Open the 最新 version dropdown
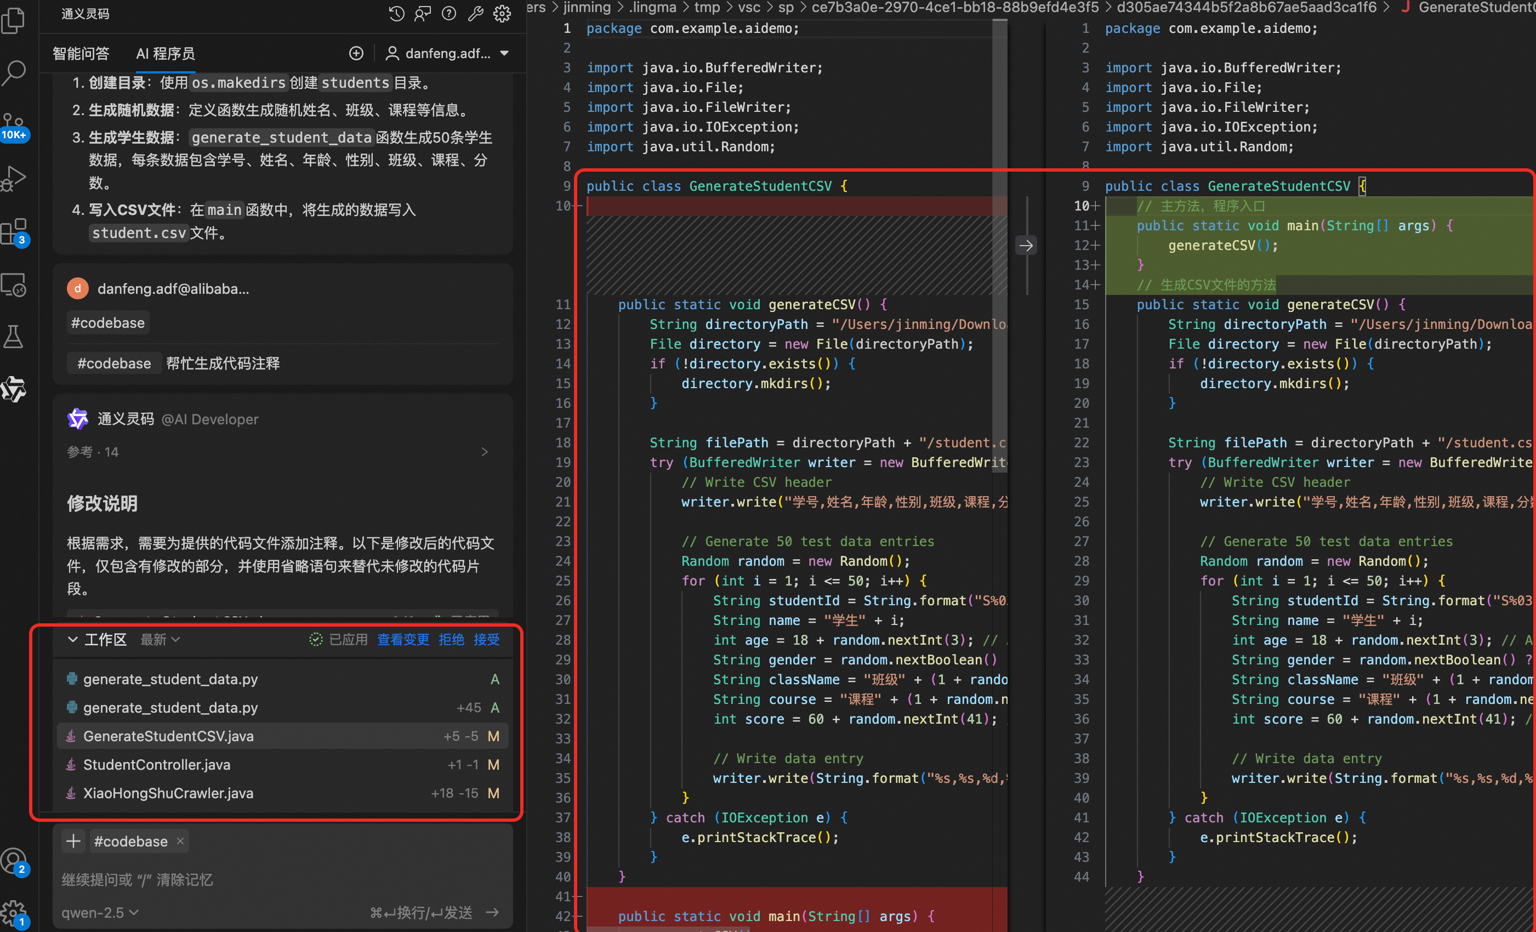The image size is (1536, 932). [160, 640]
